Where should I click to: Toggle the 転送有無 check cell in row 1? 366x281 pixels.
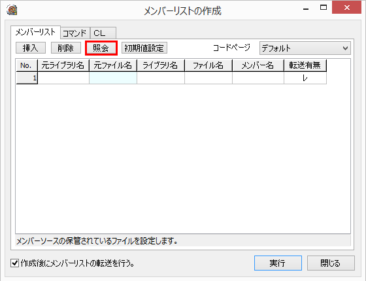click(305, 78)
